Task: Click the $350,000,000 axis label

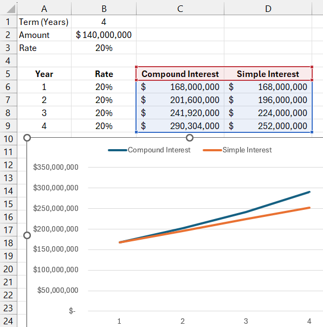Action: click(x=56, y=167)
